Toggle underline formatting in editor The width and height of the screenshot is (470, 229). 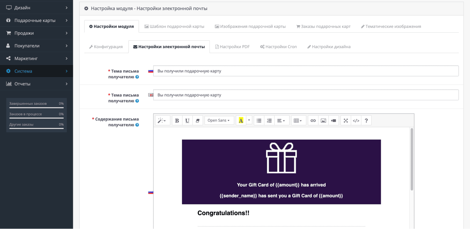pyautogui.click(x=187, y=121)
